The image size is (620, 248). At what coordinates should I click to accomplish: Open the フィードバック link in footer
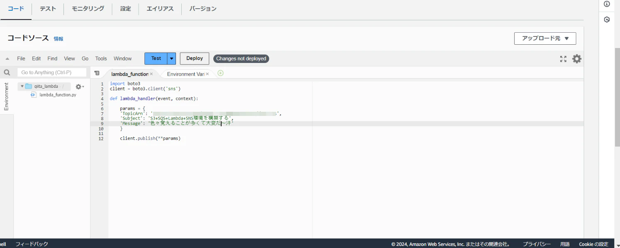32,244
